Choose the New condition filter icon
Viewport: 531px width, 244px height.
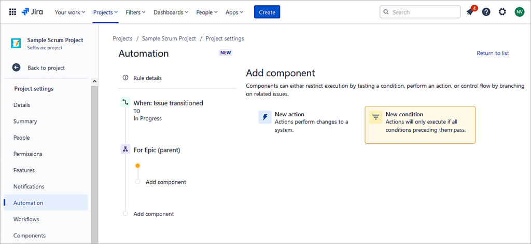pyautogui.click(x=375, y=117)
